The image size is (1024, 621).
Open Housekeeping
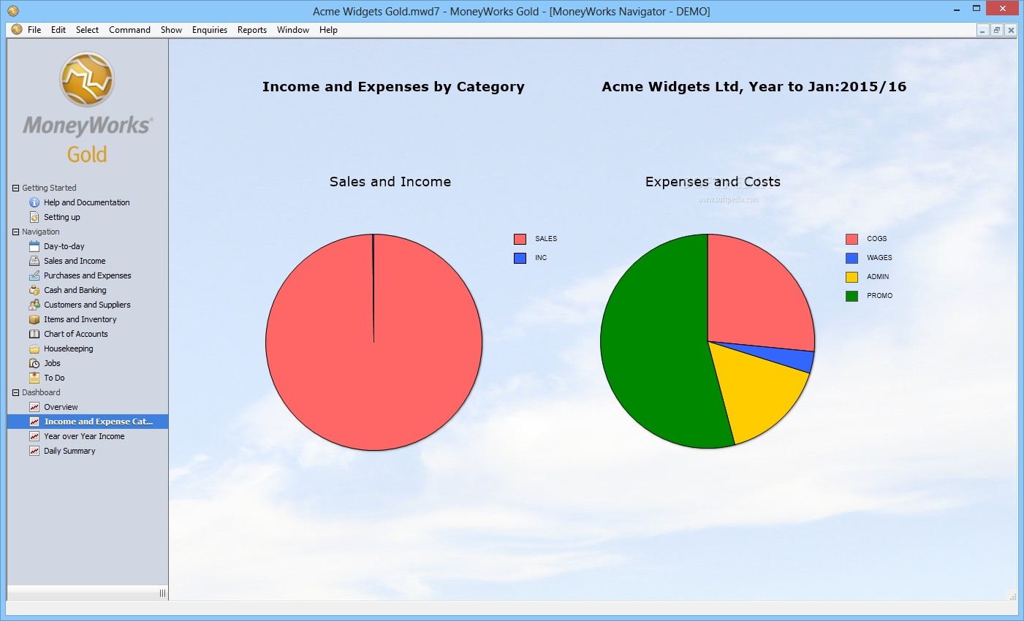click(69, 348)
